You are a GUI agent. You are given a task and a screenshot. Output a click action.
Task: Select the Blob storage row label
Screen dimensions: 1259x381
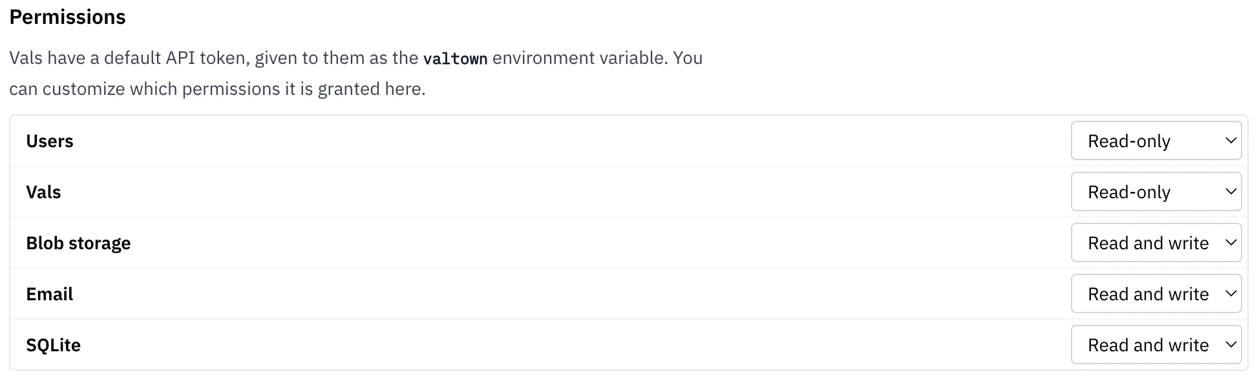(x=78, y=243)
